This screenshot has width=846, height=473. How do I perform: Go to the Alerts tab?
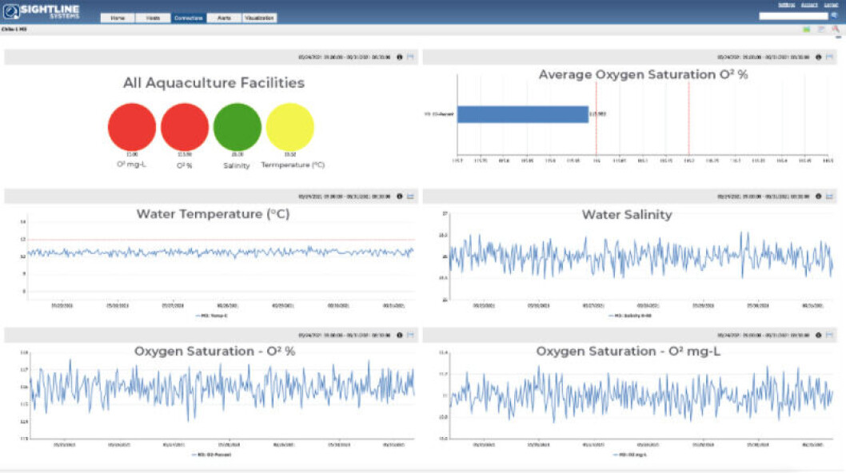[x=224, y=18]
